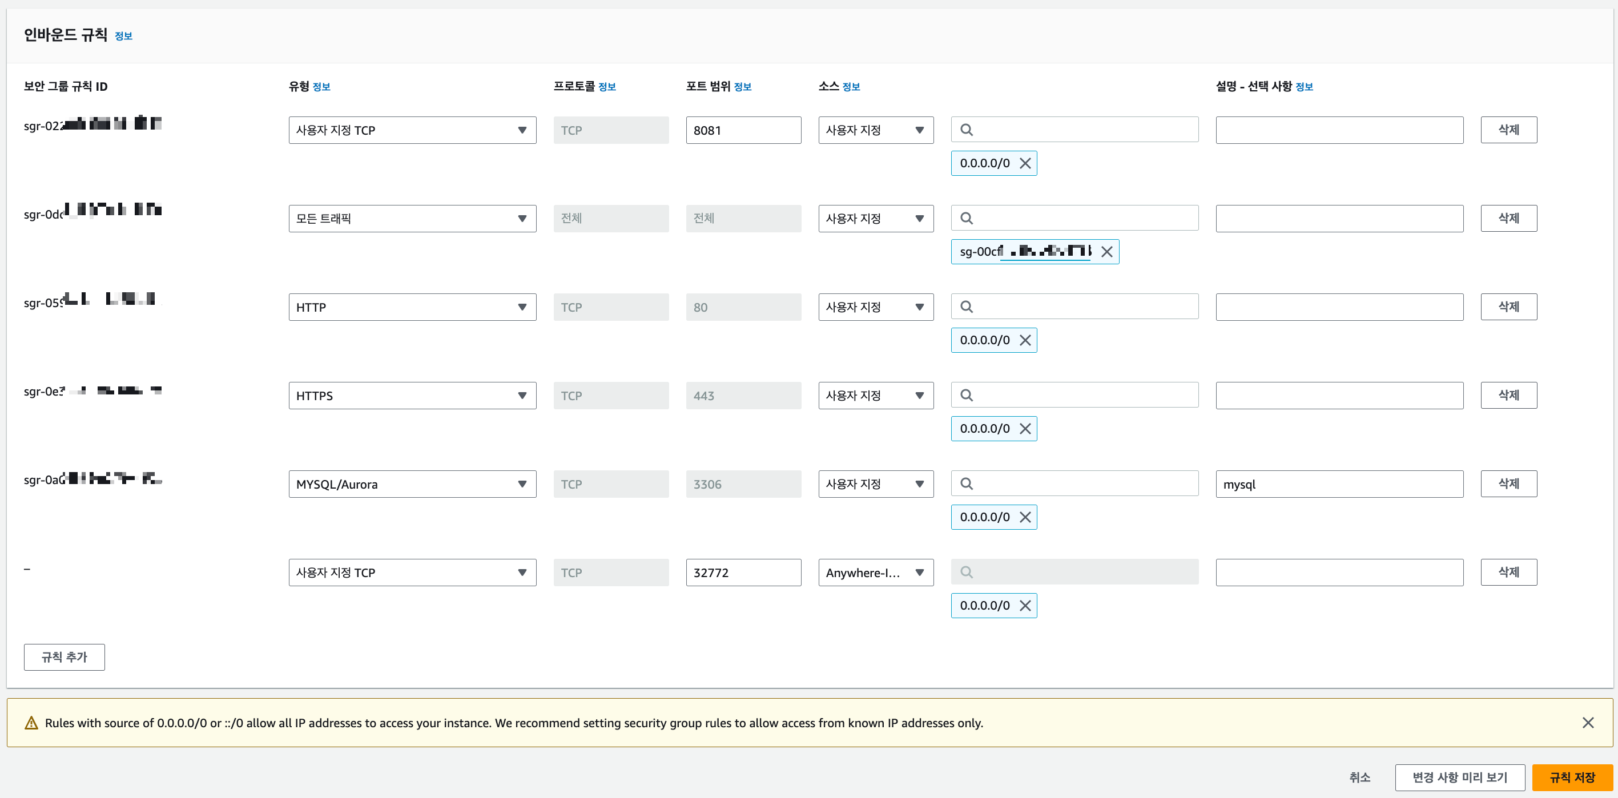Dismiss the 0.0.0.0/0 warning banner
1618x798 pixels.
click(x=1588, y=723)
